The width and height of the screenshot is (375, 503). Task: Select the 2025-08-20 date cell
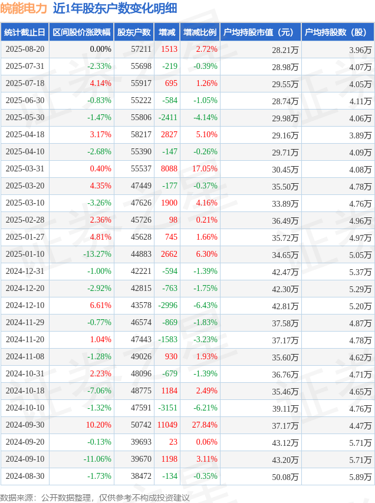click(x=25, y=49)
